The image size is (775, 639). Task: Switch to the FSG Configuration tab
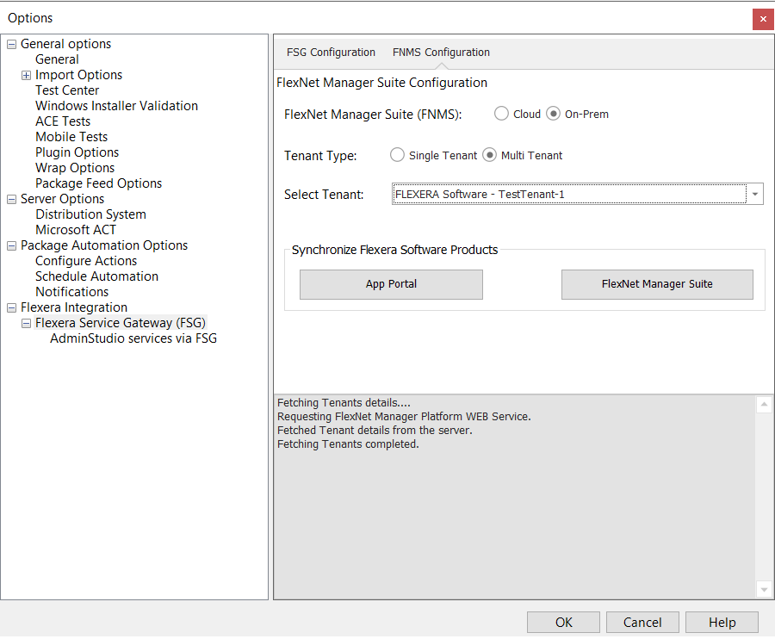click(331, 53)
